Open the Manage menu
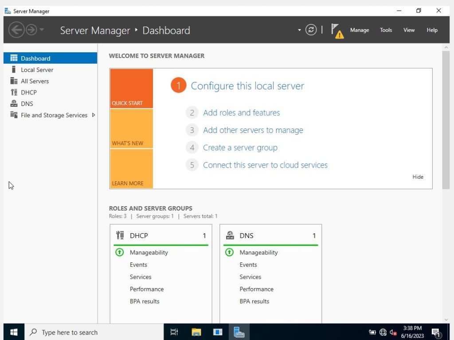The width and height of the screenshot is (454, 340). coord(359,30)
